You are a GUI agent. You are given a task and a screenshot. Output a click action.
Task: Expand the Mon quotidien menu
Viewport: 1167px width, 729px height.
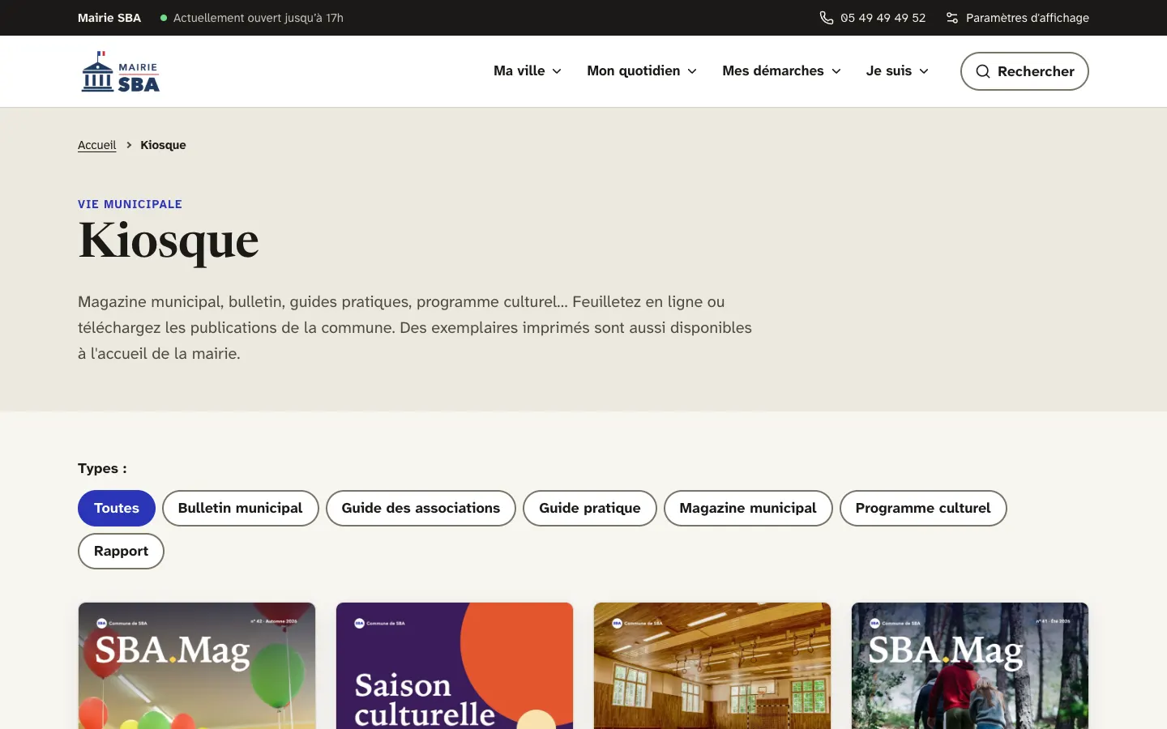[642, 71]
